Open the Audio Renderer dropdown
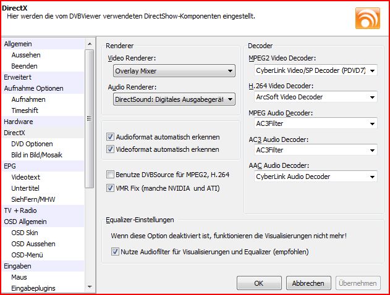 click(x=174, y=99)
